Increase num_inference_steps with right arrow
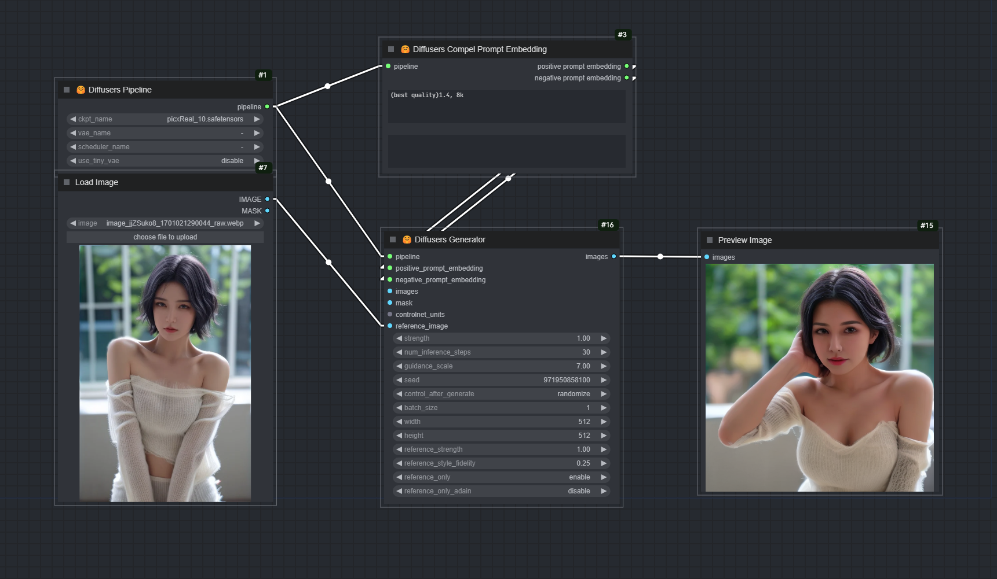 click(604, 352)
